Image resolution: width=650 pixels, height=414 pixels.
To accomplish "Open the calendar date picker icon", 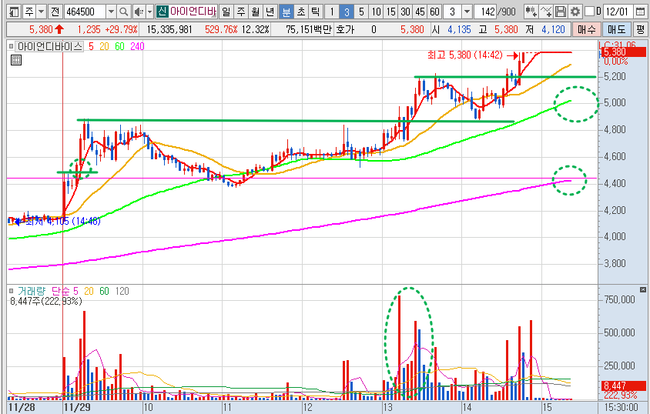I will [x=641, y=12].
